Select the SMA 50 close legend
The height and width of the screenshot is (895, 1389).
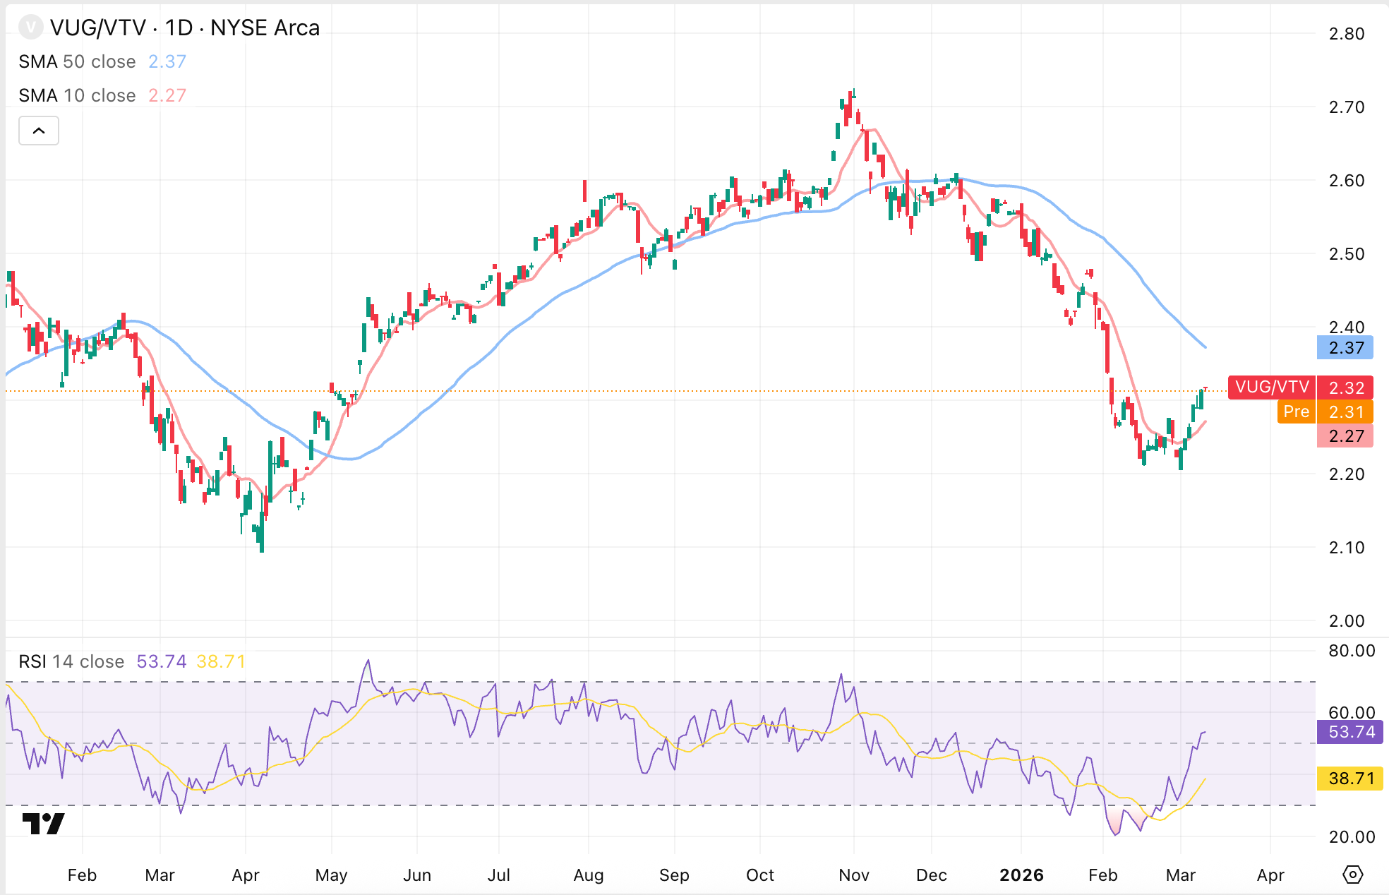point(78,61)
